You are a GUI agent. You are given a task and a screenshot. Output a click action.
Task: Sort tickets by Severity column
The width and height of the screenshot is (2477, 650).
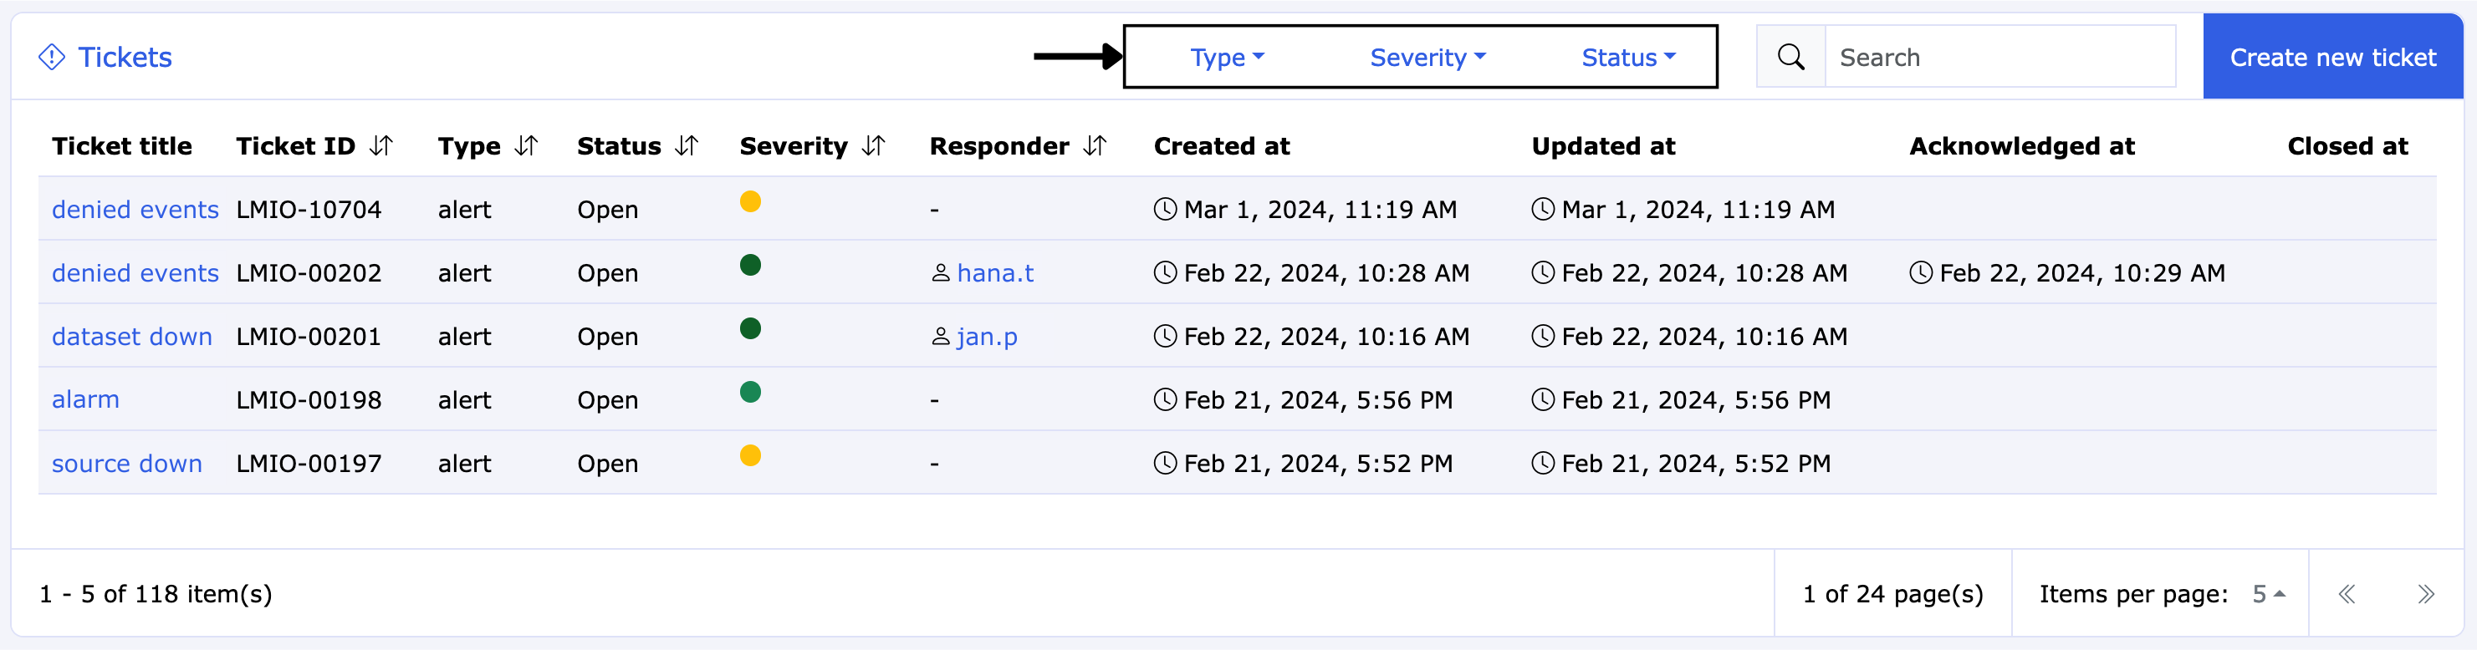[873, 146]
